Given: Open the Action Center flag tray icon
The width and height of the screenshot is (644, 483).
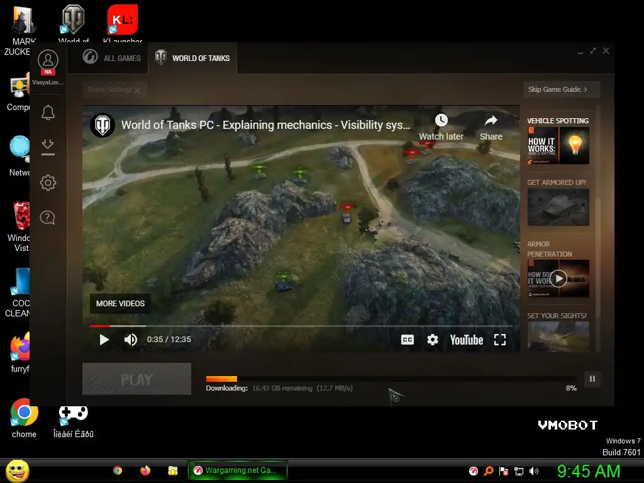Looking at the screenshot, I should [x=504, y=471].
